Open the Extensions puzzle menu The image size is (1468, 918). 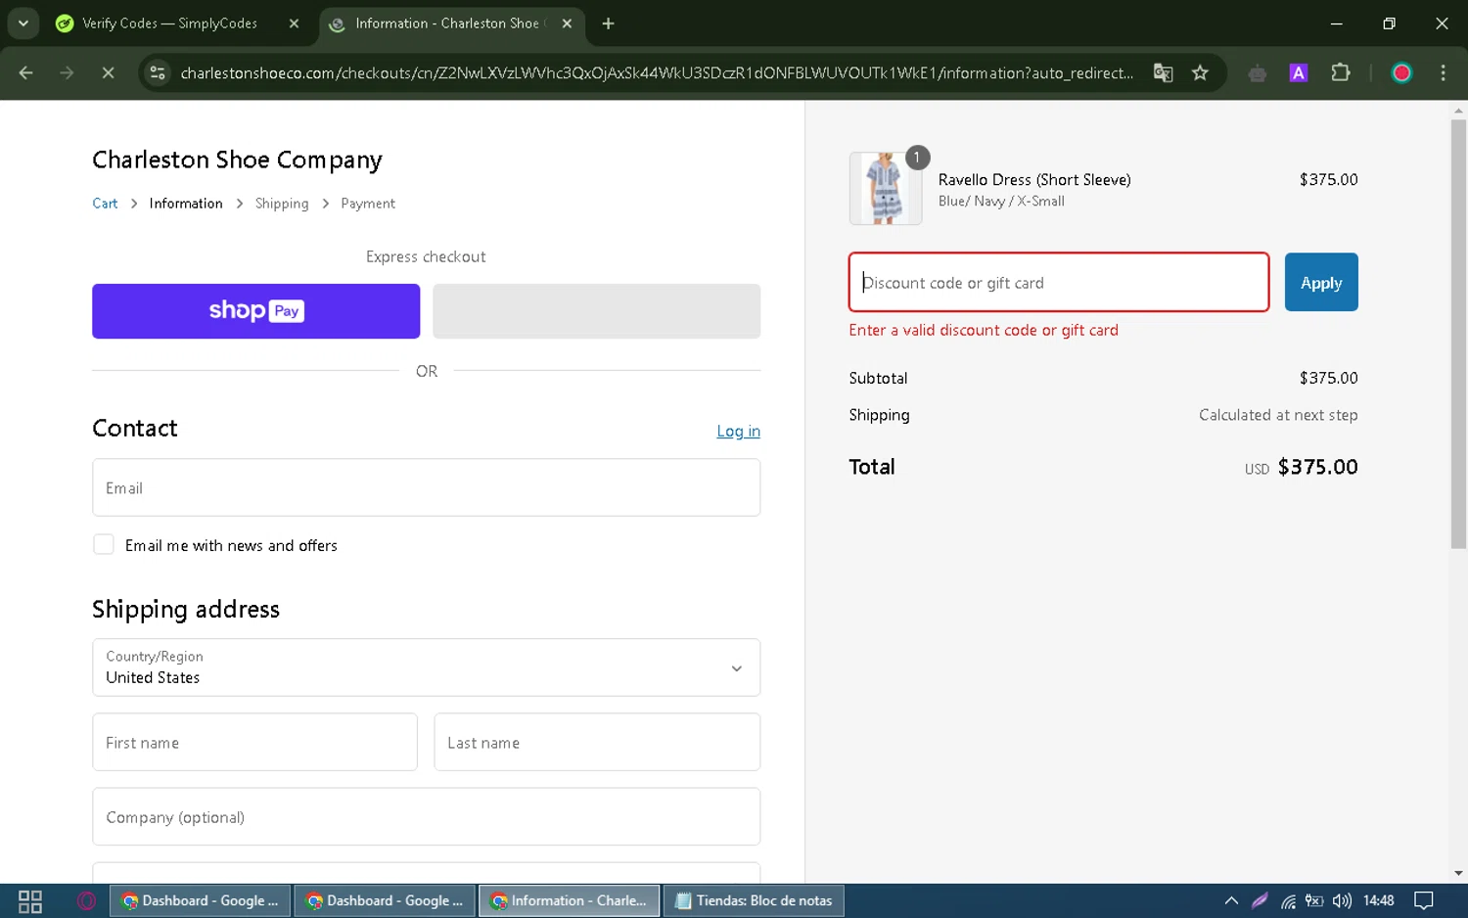pyautogui.click(x=1341, y=73)
